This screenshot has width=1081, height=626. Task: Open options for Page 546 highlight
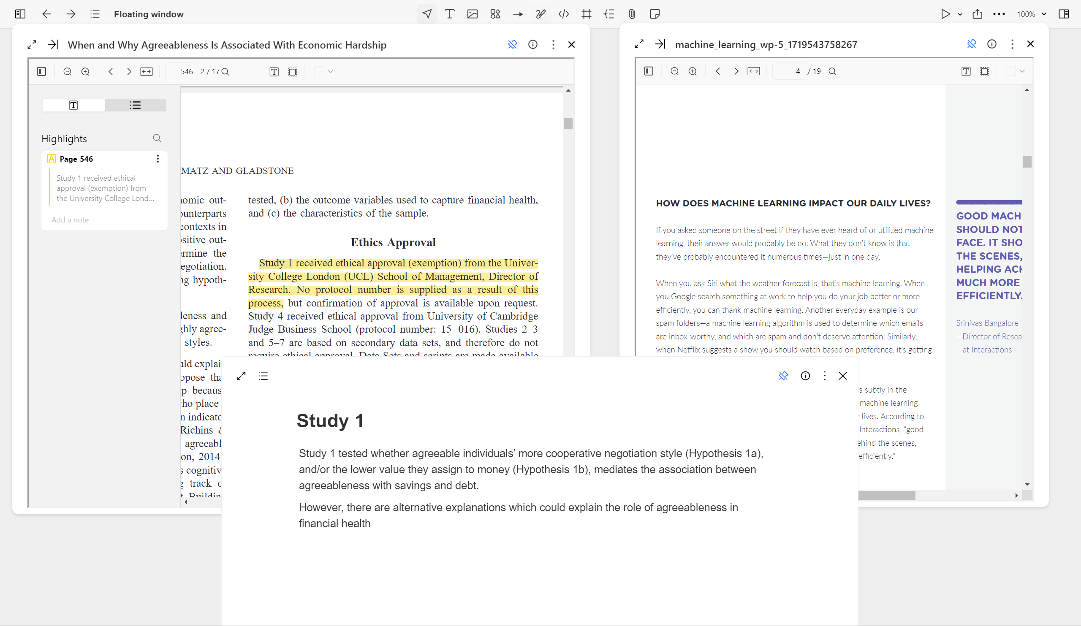click(158, 159)
